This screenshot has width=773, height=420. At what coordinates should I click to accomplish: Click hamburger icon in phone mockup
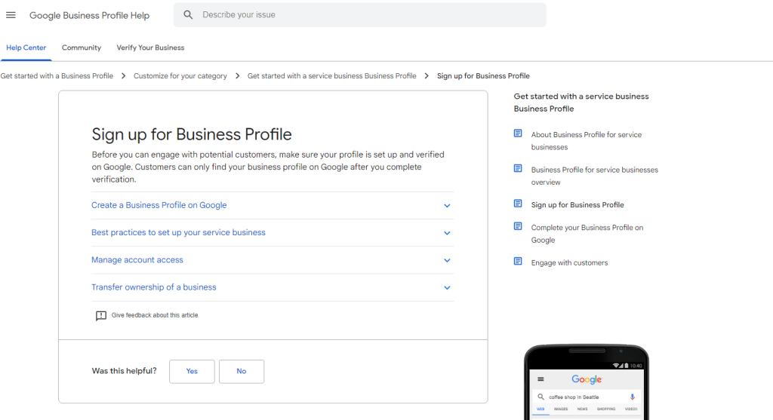540,379
